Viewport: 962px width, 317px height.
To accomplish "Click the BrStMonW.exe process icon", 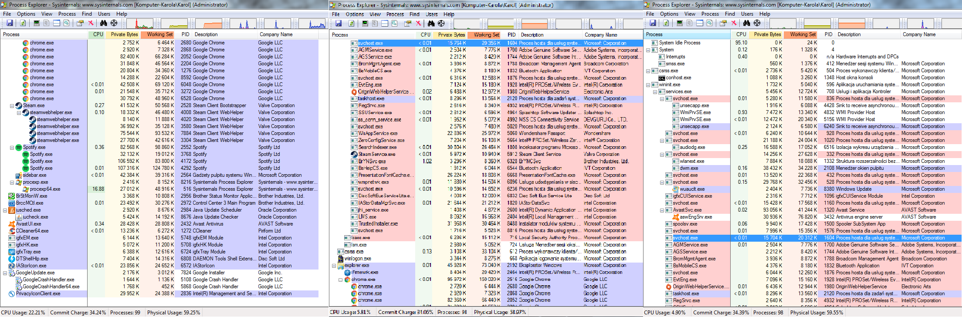I will tap(12, 196).
